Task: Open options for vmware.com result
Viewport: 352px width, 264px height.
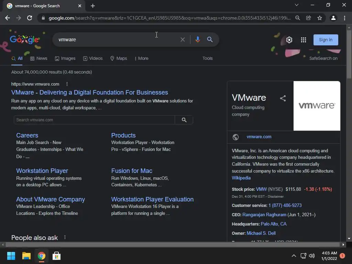Action: pyautogui.click(x=67, y=84)
